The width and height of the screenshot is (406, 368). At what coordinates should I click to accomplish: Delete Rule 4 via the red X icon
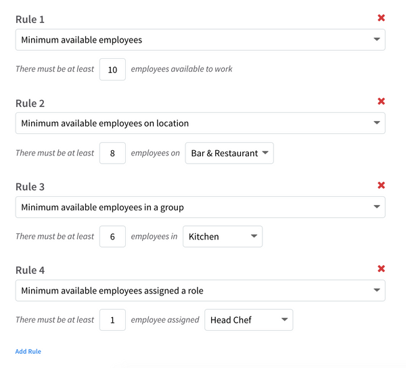381,269
